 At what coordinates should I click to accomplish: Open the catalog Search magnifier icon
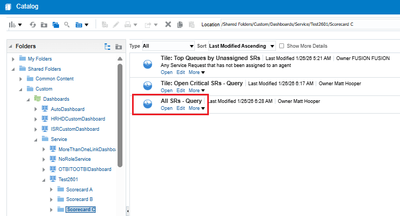[67, 25]
